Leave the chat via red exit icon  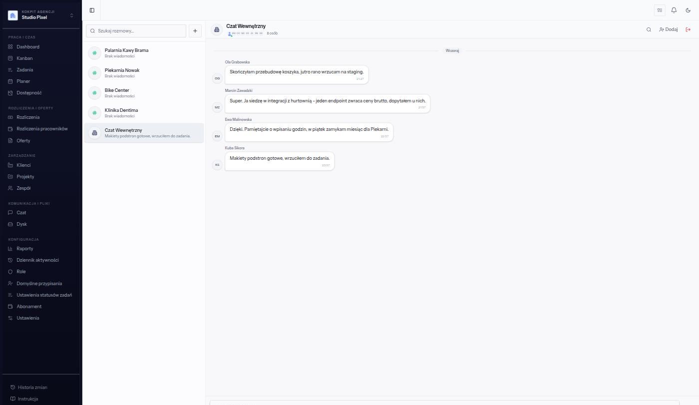(688, 29)
